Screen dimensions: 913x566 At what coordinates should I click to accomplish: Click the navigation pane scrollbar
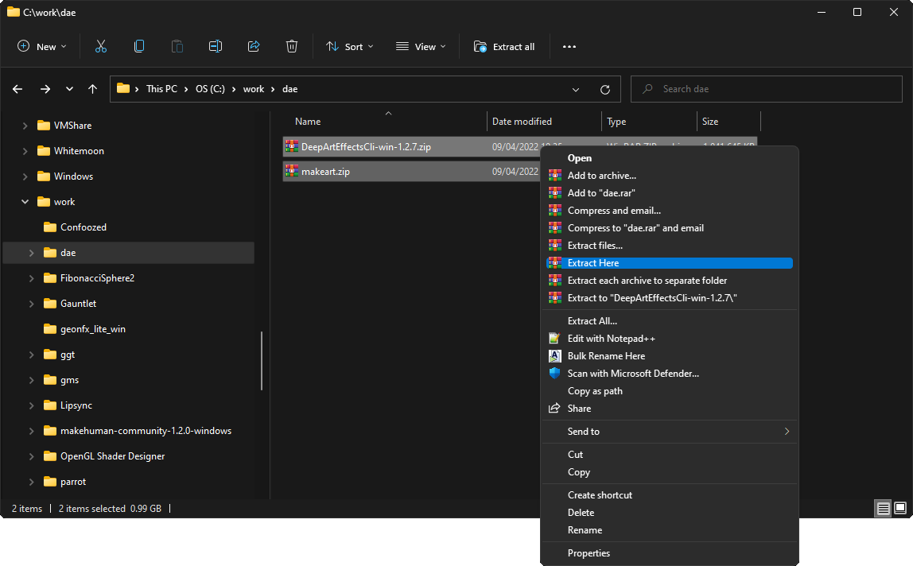pyautogui.click(x=262, y=360)
